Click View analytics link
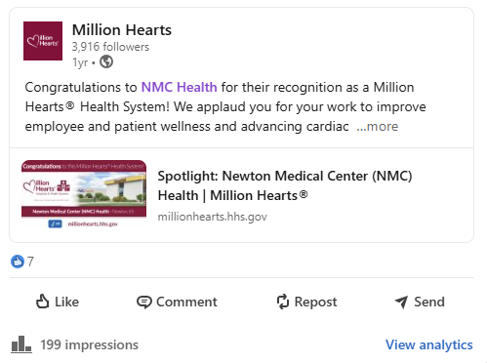Screen dimensions: 487x363 (x=429, y=344)
